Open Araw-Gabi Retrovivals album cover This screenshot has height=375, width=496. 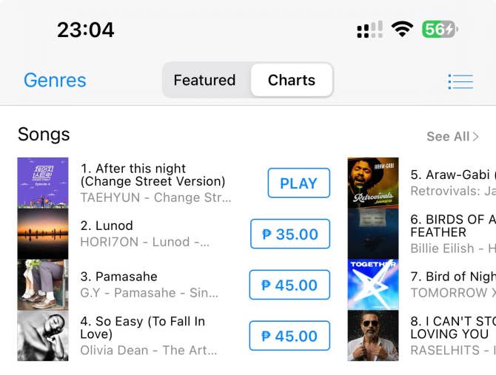click(373, 183)
